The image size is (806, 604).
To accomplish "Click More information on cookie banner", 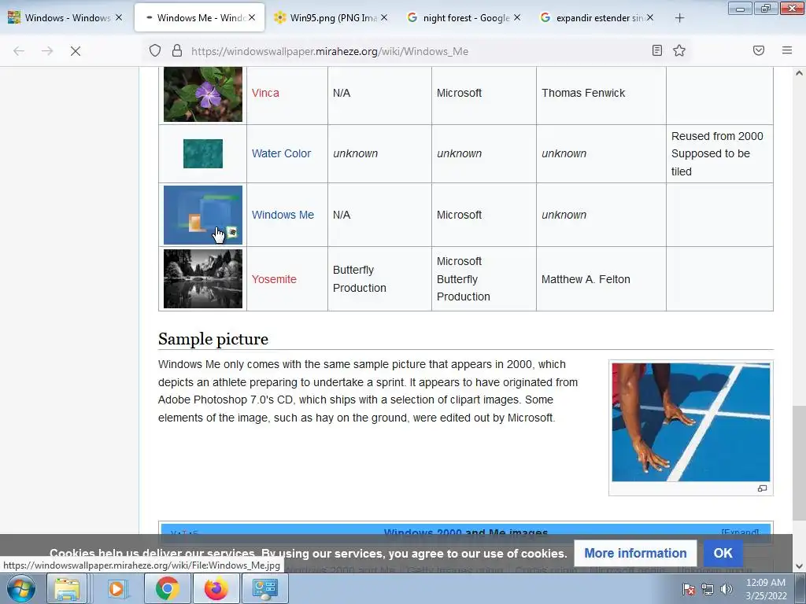I will click(x=635, y=553).
